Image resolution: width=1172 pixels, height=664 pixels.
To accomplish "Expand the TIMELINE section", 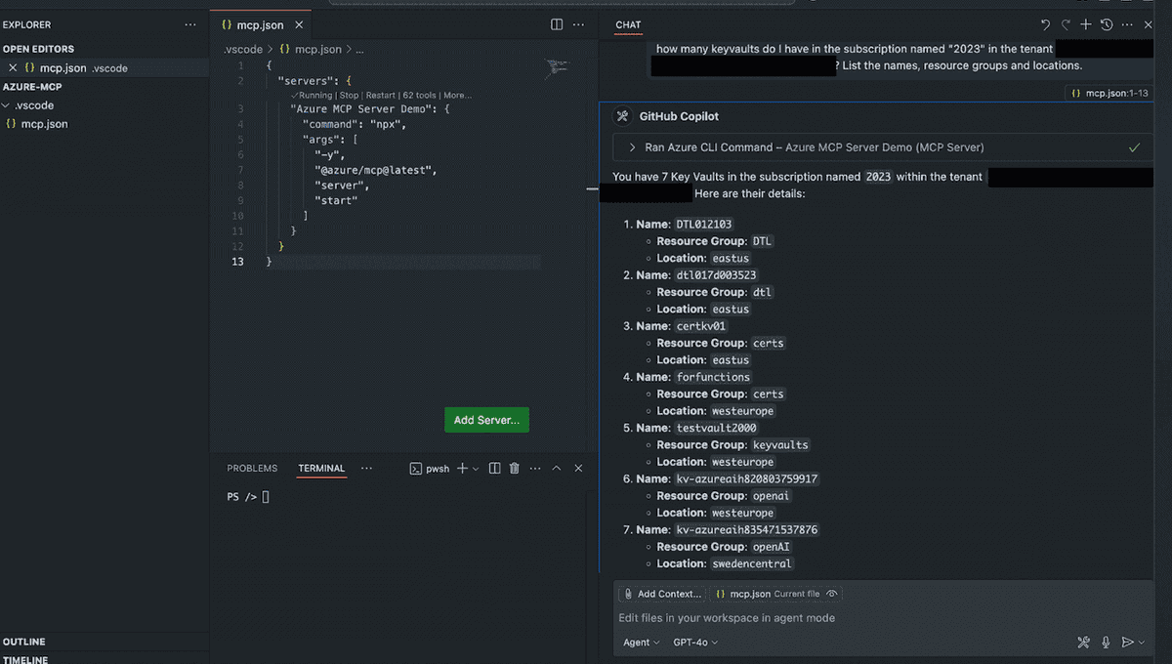I will [x=25, y=659].
